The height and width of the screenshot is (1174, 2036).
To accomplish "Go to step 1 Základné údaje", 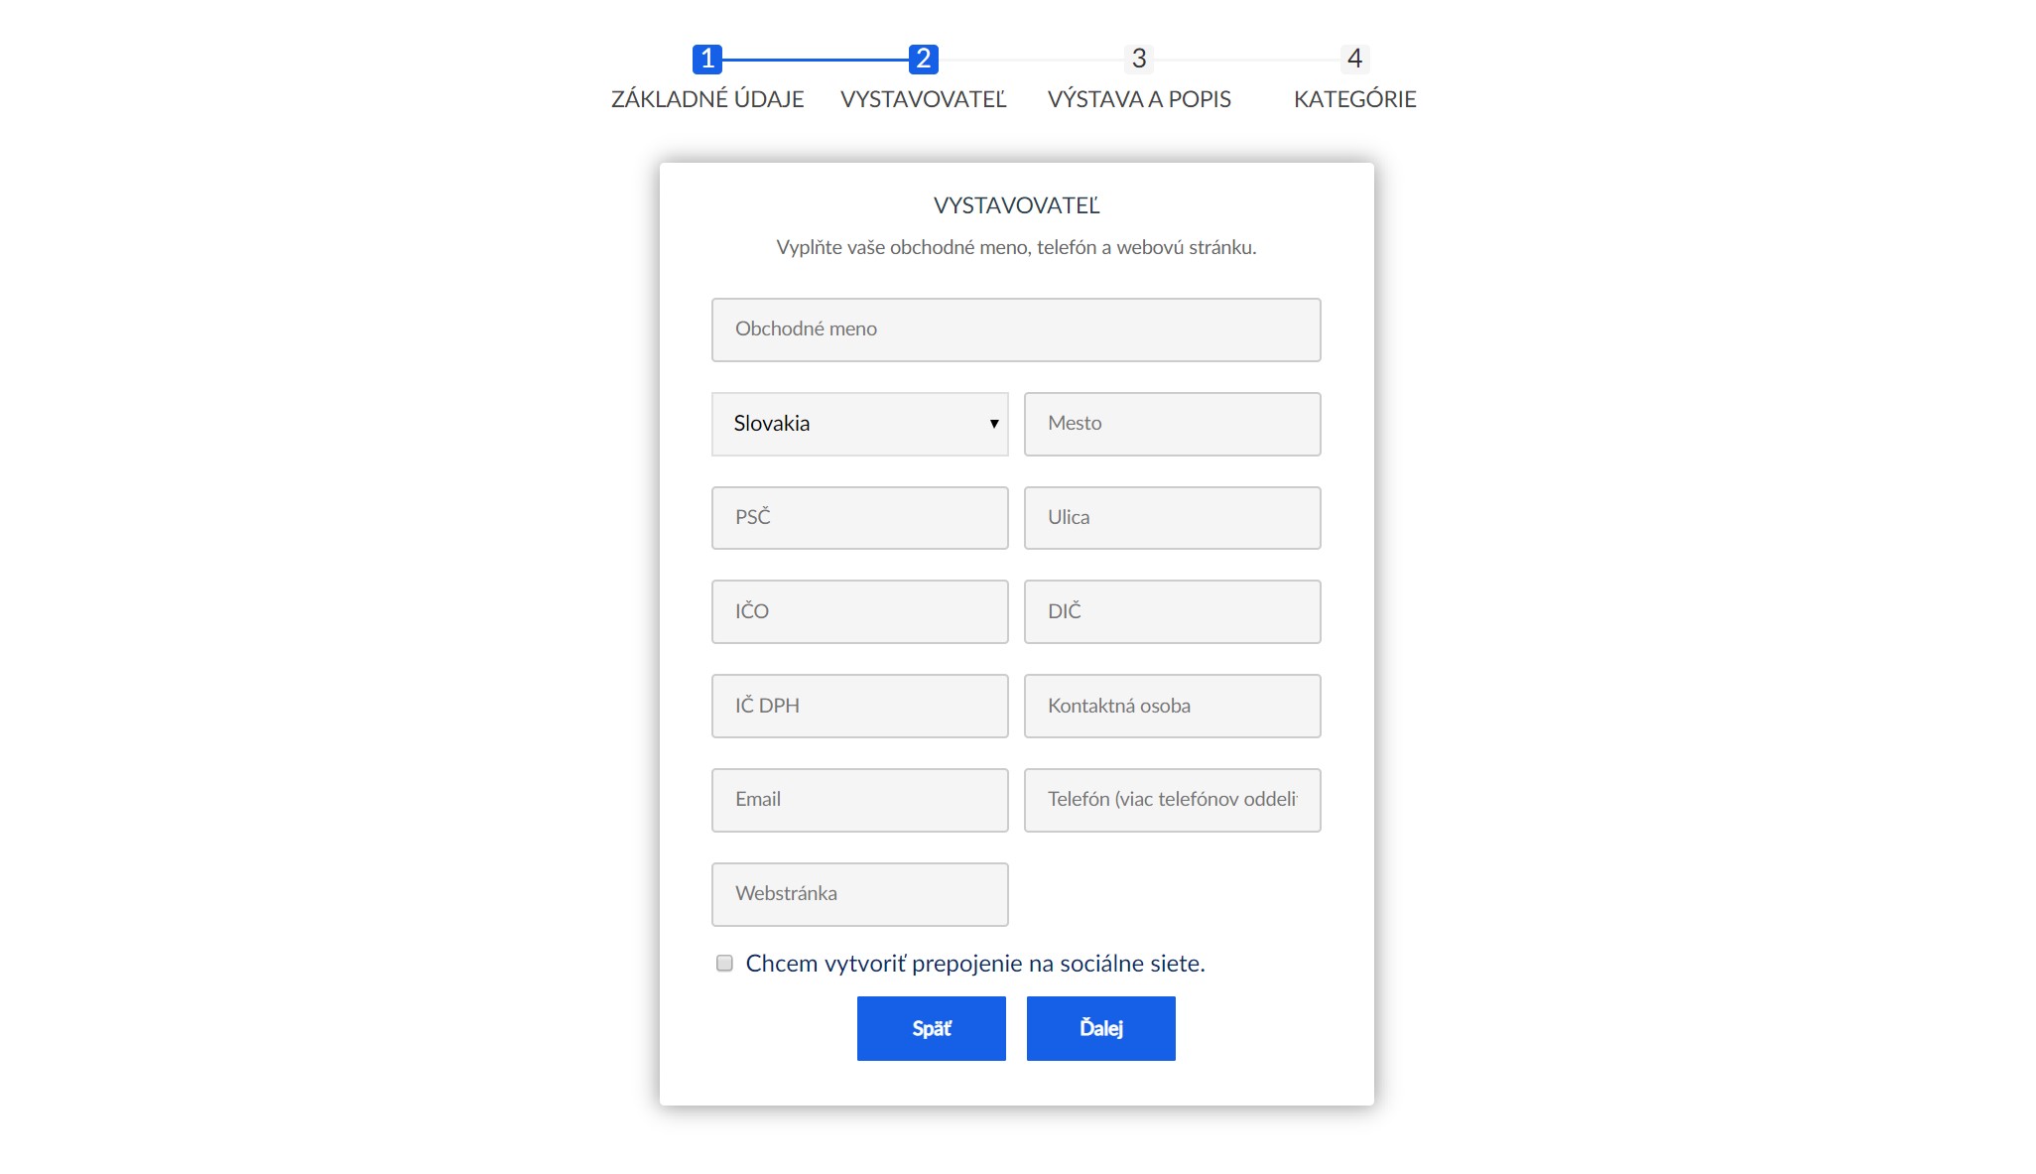I will (707, 60).
